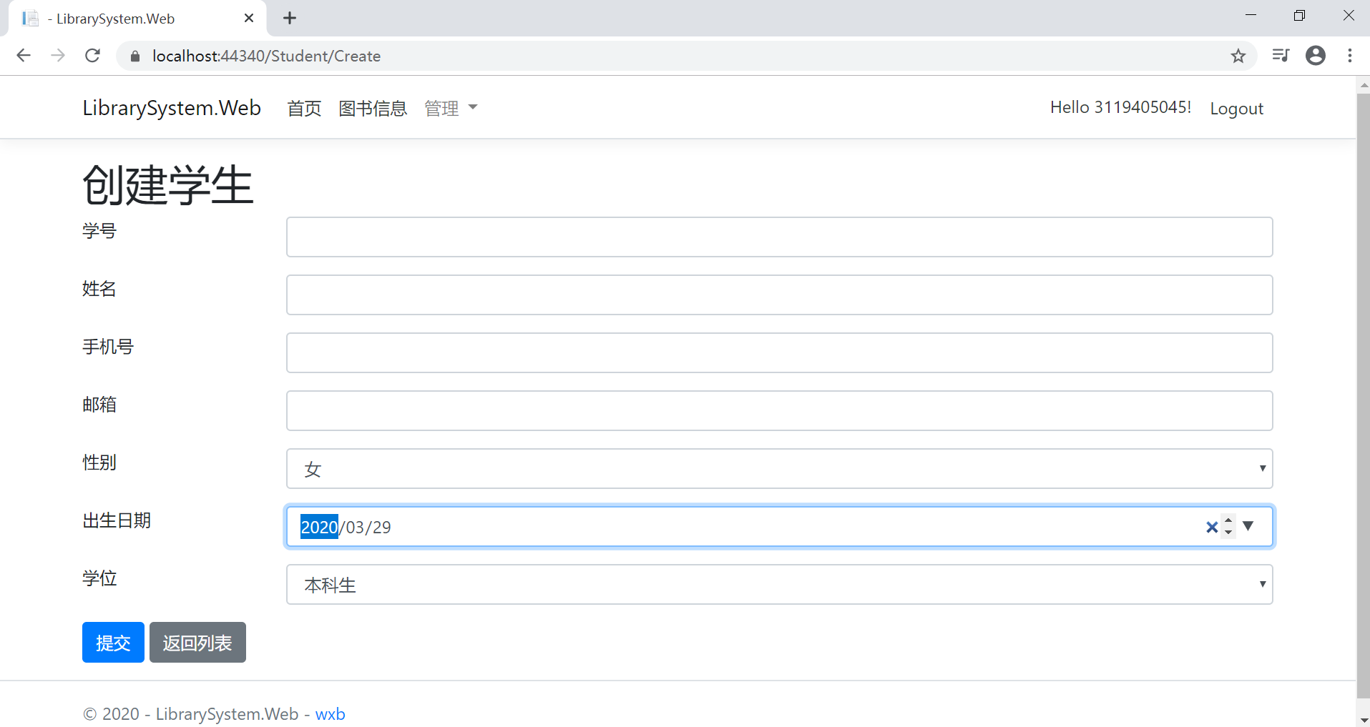Expand the 学位 degree dropdown
Viewport: 1370px width, 727px height.
[x=779, y=584]
